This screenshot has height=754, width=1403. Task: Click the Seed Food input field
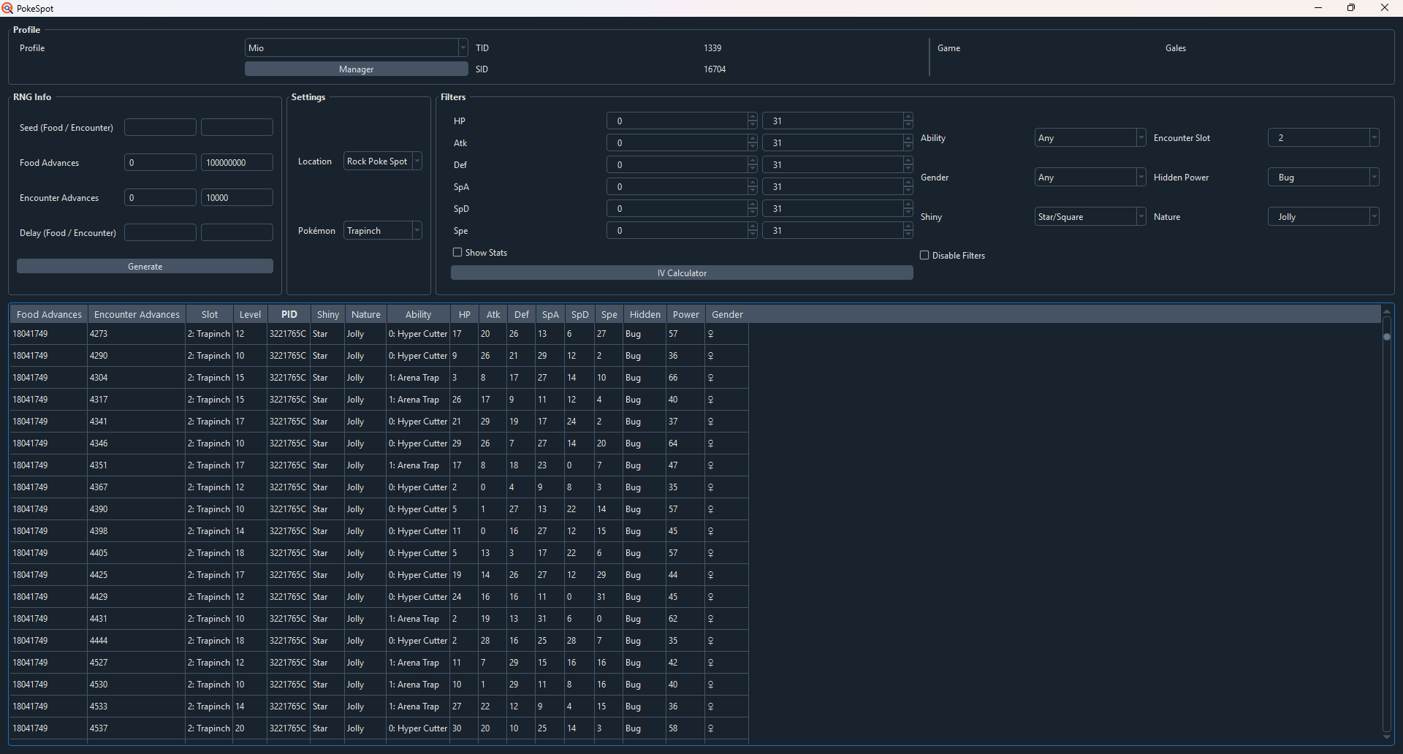160,127
